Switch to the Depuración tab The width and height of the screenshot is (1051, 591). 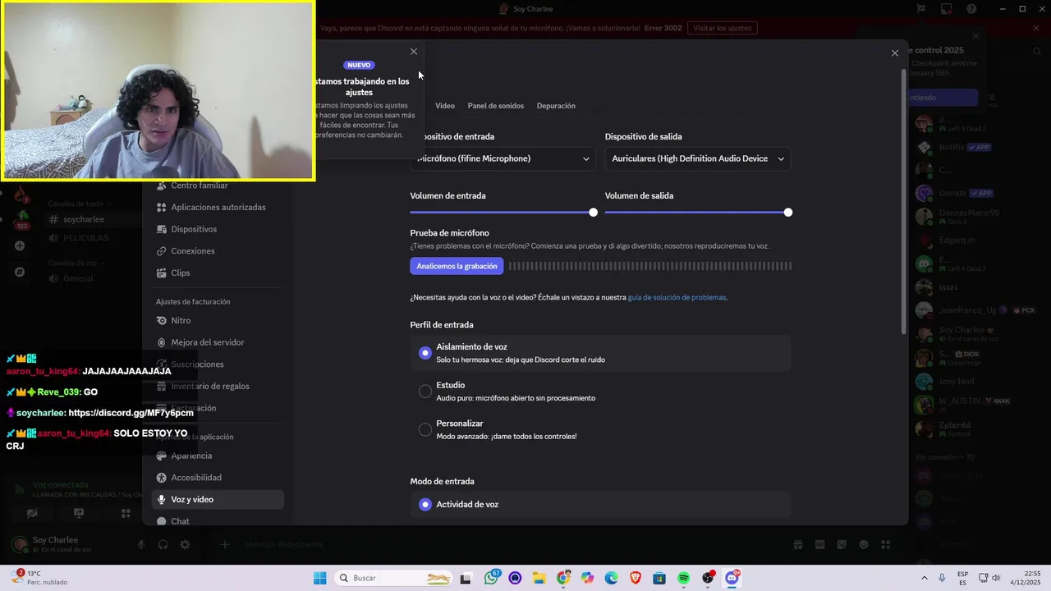[556, 106]
